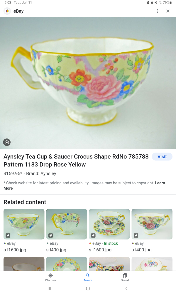Tap the main Aynsley teacup image
The height and width of the screenshot is (294, 176).
tap(88, 83)
